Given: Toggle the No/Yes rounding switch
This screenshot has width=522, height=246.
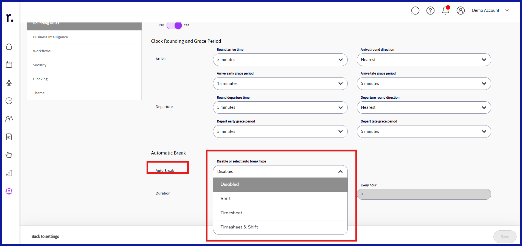Looking at the screenshot, I should [174, 25].
